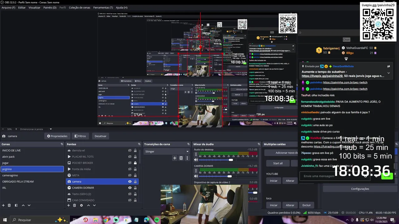Show the derrota wl source
This screenshot has height=224, width=399.
tap(130, 150)
